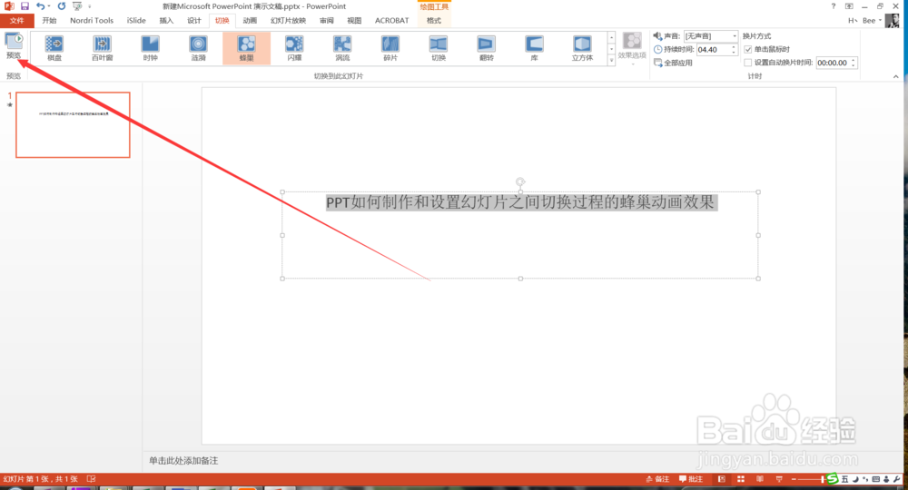This screenshot has width=908, height=490.
Task: Click the Duration (持续时间) field showing 04.40
Action: click(716, 50)
